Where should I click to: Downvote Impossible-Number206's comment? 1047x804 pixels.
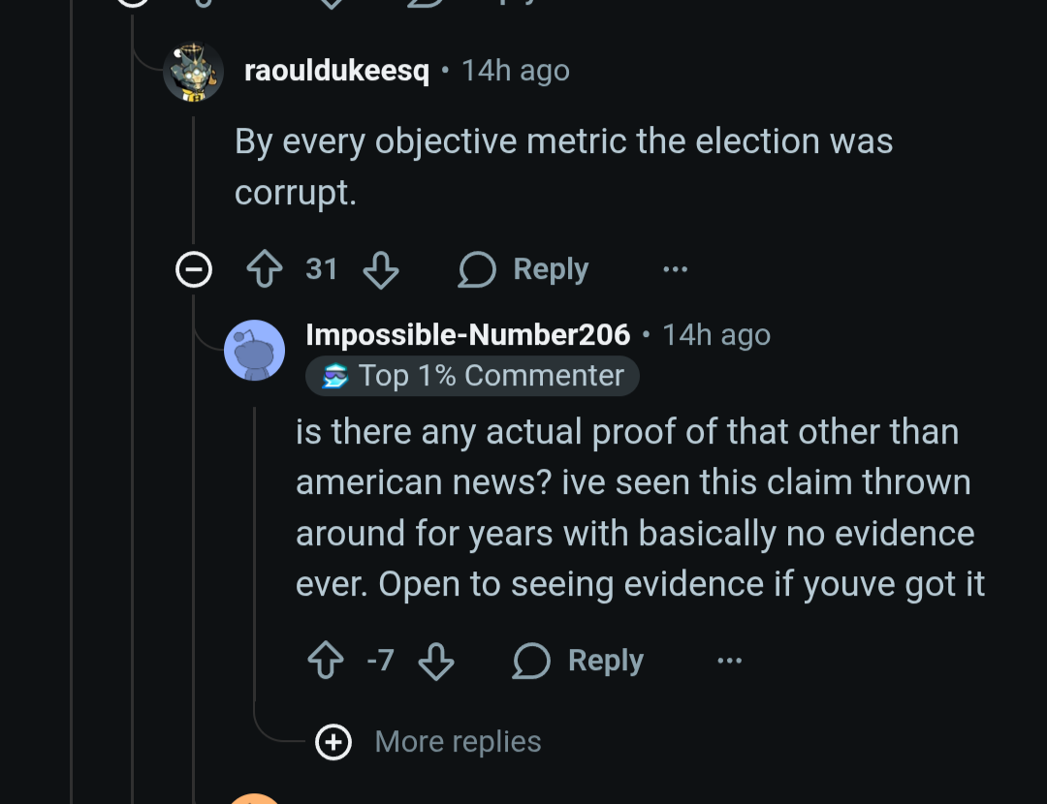point(435,661)
